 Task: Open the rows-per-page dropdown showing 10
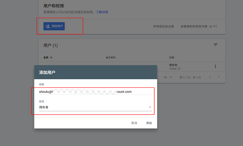[168, 77]
